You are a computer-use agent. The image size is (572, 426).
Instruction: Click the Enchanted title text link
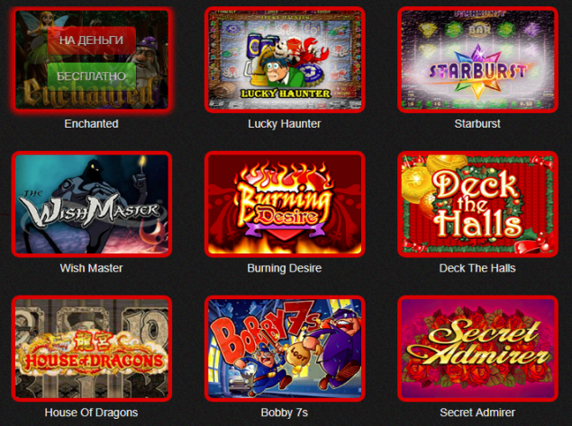(91, 124)
